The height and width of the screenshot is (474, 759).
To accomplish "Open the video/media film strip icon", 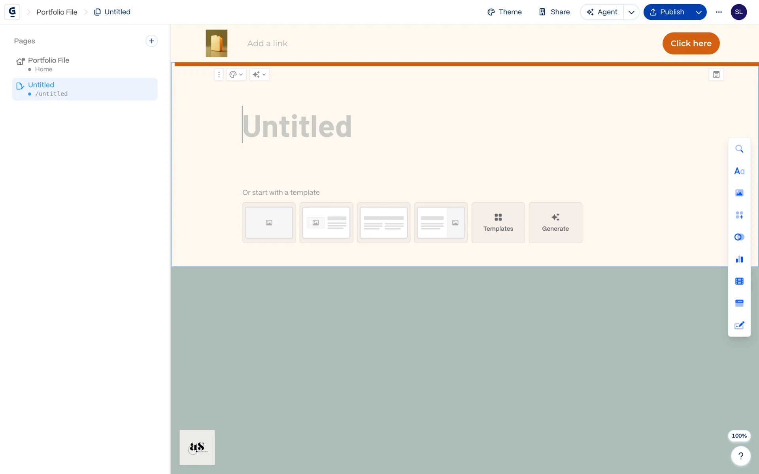I will click(x=739, y=281).
